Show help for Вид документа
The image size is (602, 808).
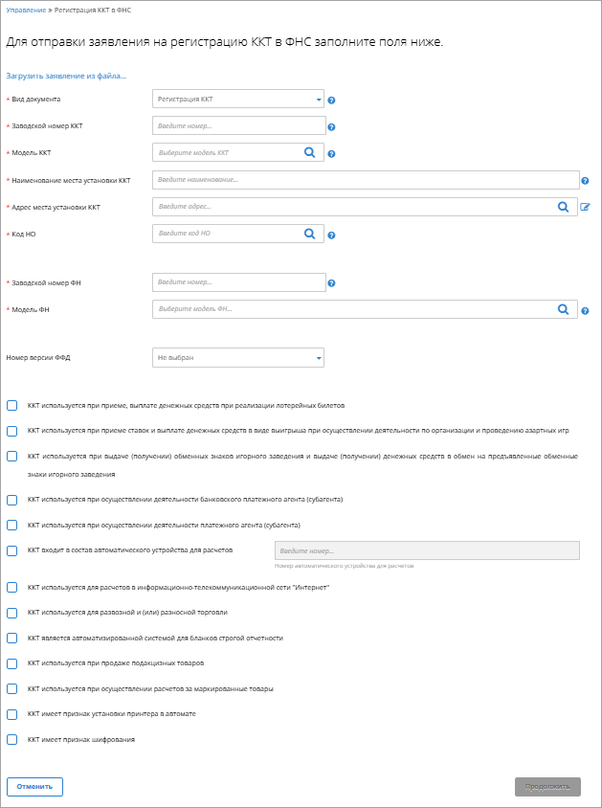coord(332,101)
